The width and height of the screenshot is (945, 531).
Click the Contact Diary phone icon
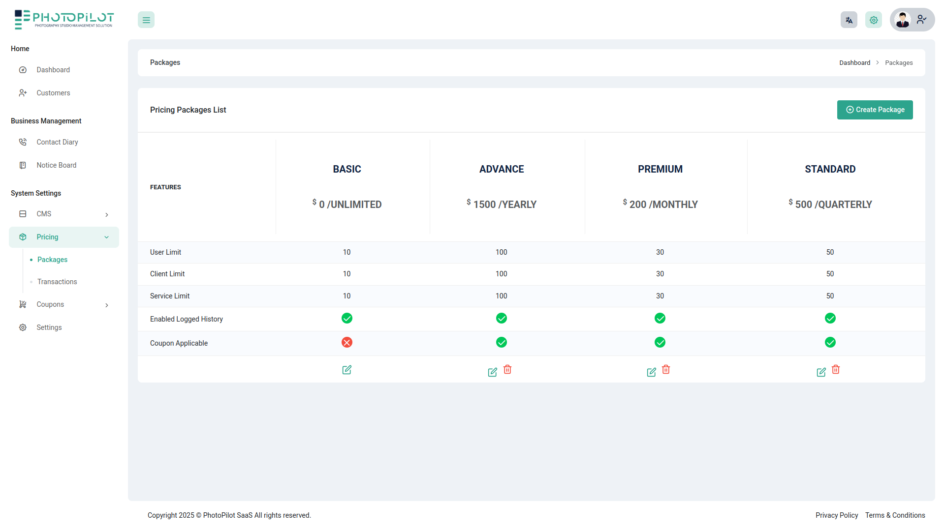(x=23, y=142)
